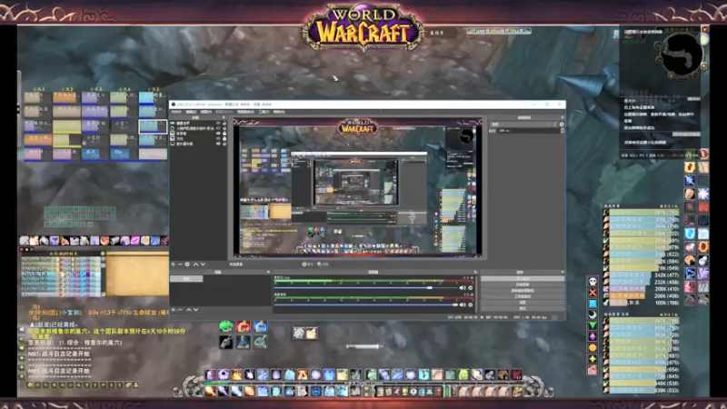Select the green triangle raid marker
Image resolution: width=727 pixels, height=409 pixels.
pyautogui.click(x=593, y=325)
